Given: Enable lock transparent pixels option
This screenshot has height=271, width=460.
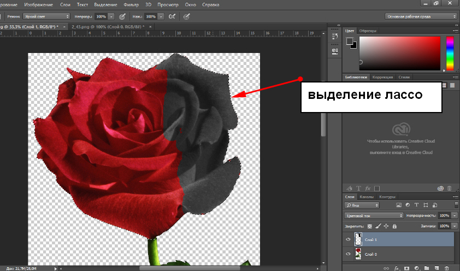Looking at the screenshot, I should tap(369, 226).
